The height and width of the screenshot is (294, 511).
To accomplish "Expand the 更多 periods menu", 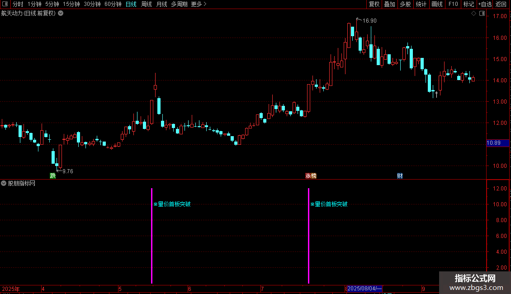I will 199,4.
